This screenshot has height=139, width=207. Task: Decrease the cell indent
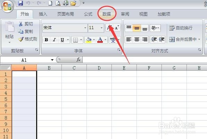pyautogui.click(x=154, y=40)
